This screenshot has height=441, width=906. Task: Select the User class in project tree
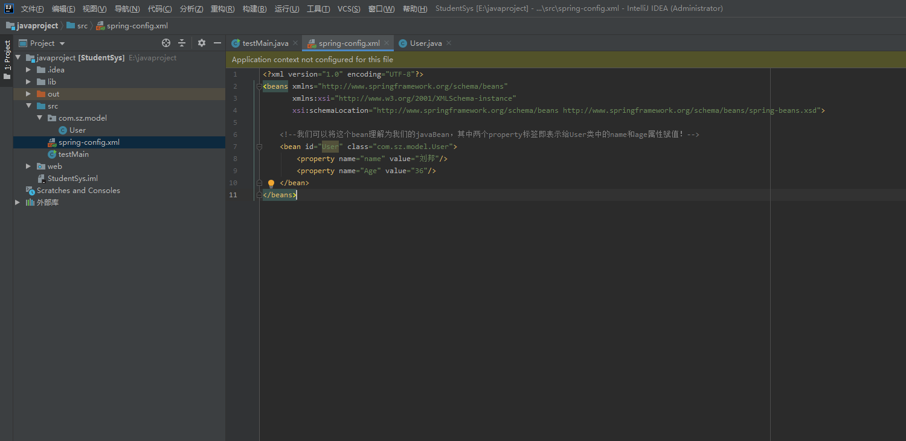point(77,130)
